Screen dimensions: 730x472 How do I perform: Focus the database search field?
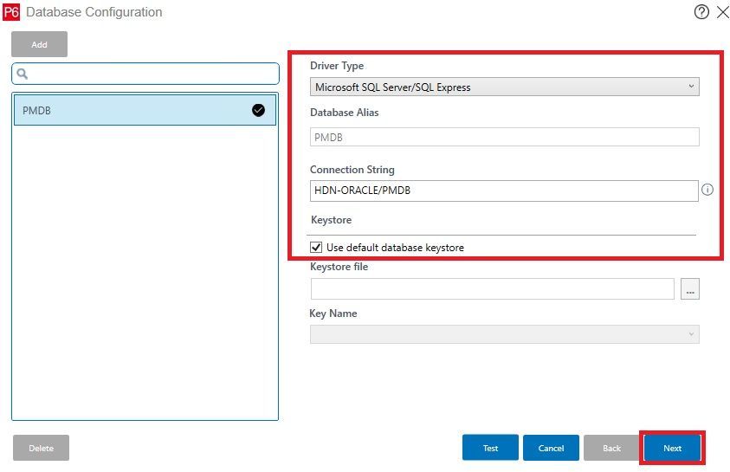[145, 74]
